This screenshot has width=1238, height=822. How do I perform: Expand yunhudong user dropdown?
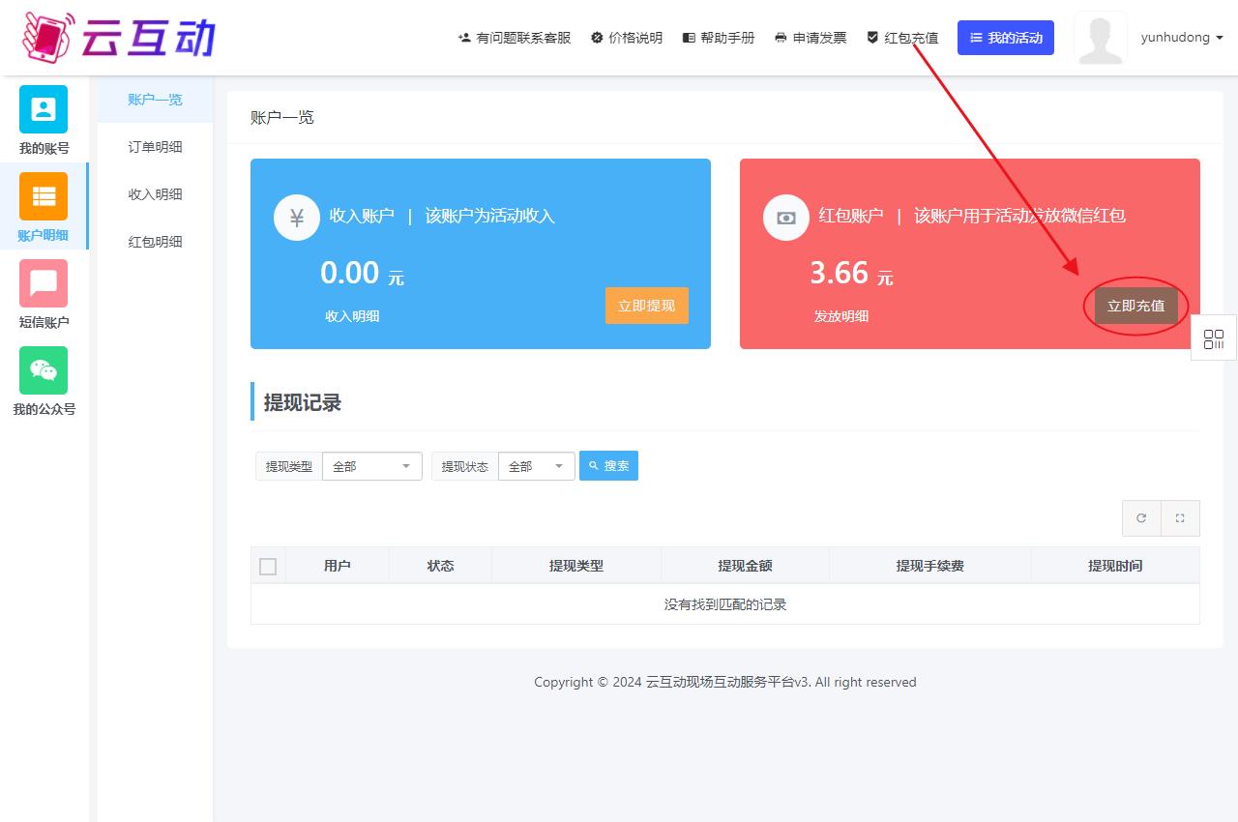click(x=1182, y=38)
